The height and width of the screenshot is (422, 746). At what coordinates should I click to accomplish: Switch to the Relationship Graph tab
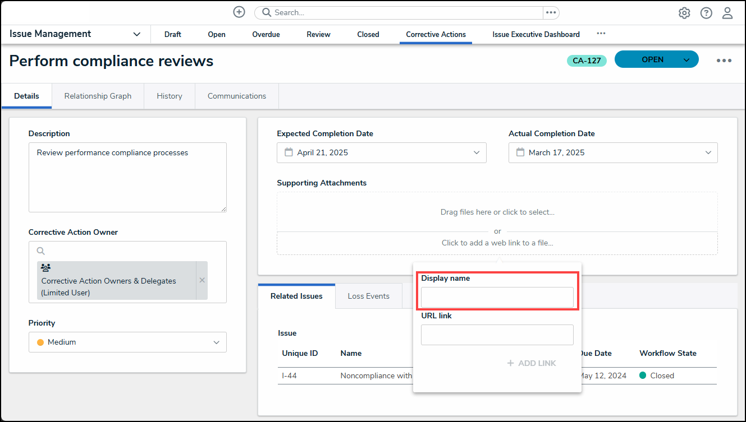tap(98, 96)
